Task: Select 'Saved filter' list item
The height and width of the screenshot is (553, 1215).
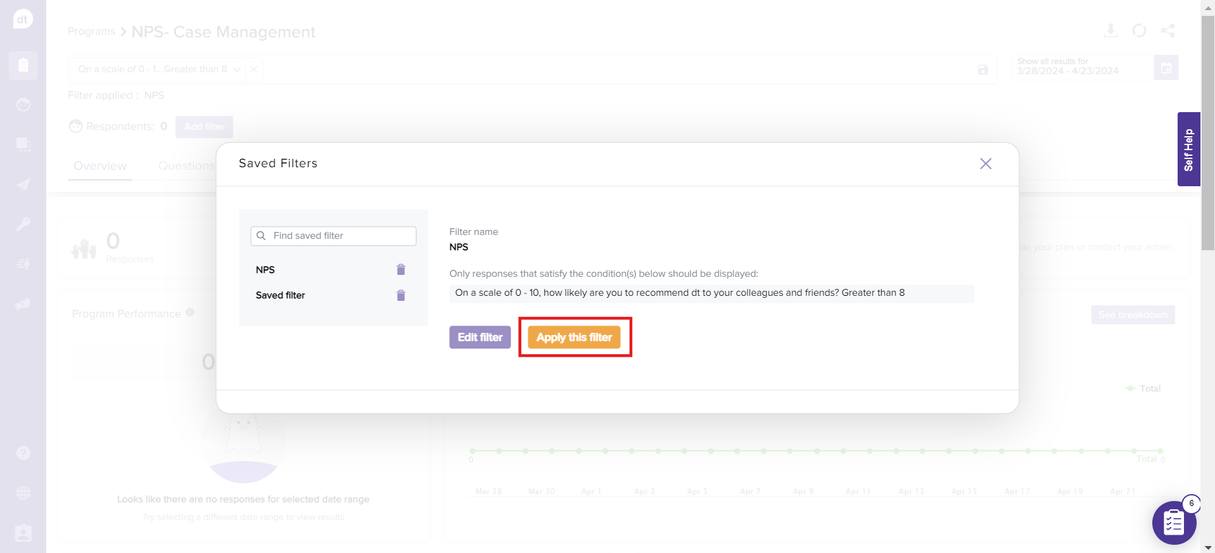Action: (281, 296)
